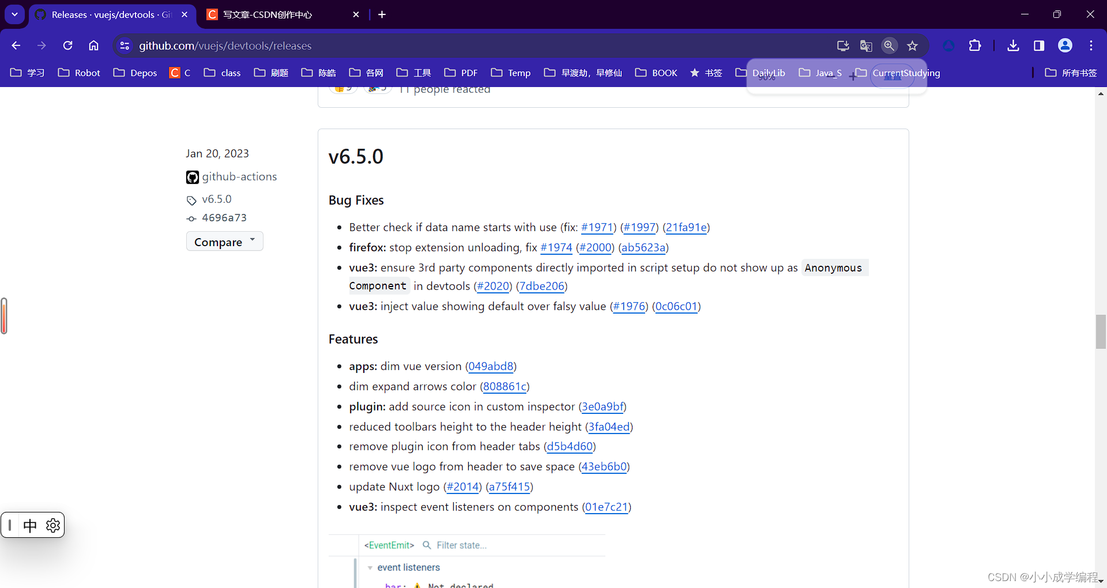Open the Compare dropdown

pyautogui.click(x=224, y=242)
